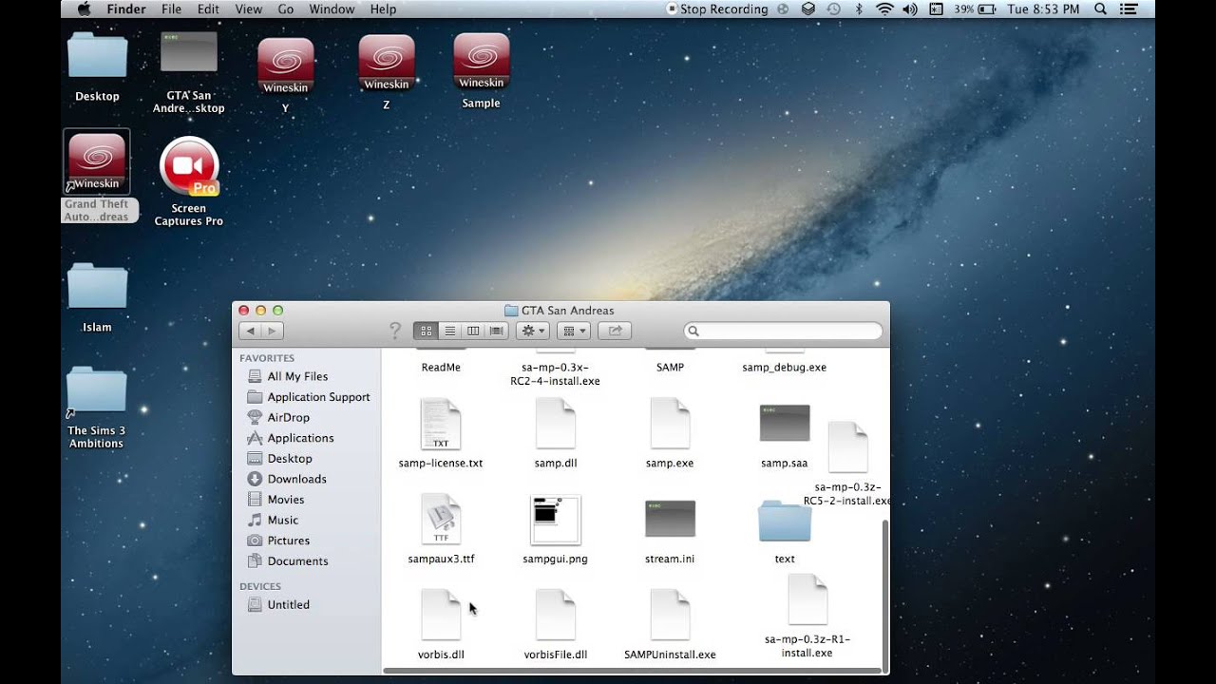This screenshot has height=684, width=1216.
Task: Open the Finder menu
Action: 126,9
